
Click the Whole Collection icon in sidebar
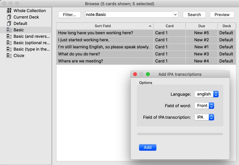(9, 11)
